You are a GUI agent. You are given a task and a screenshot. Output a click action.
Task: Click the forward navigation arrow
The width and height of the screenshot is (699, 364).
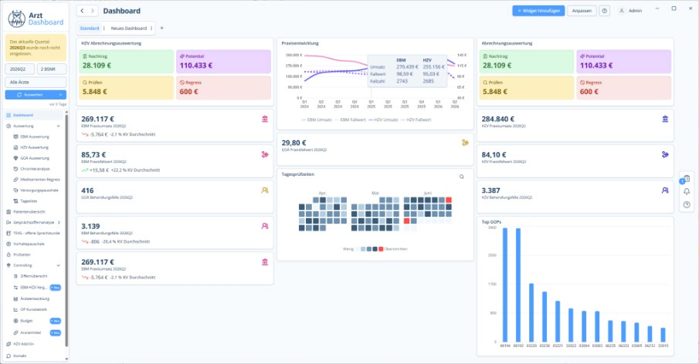(93, 11)
